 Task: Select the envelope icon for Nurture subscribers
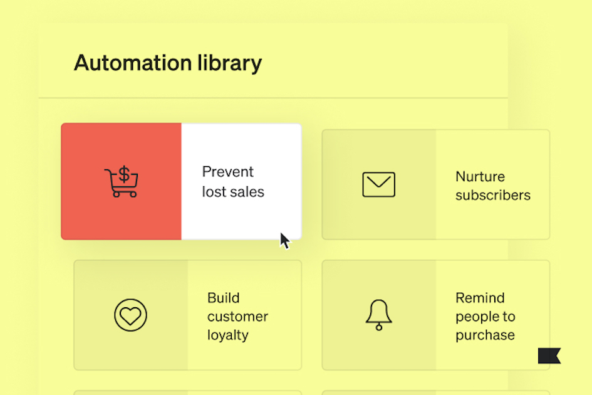pos(378,184)
